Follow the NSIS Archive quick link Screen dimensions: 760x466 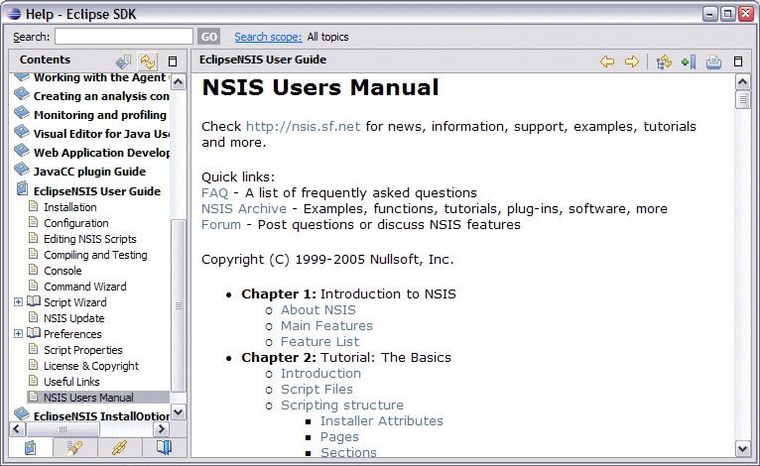(243, 209)
